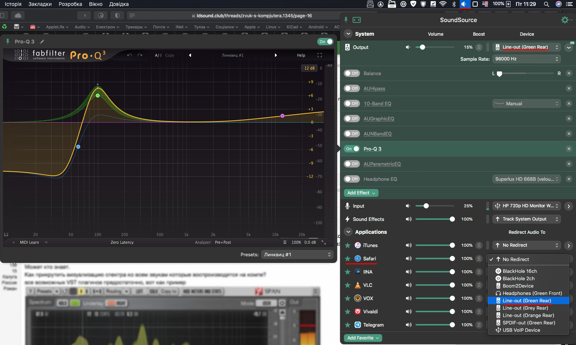
Task: Toggle 10-Band EQ effect on
Action: pos(352,103)
